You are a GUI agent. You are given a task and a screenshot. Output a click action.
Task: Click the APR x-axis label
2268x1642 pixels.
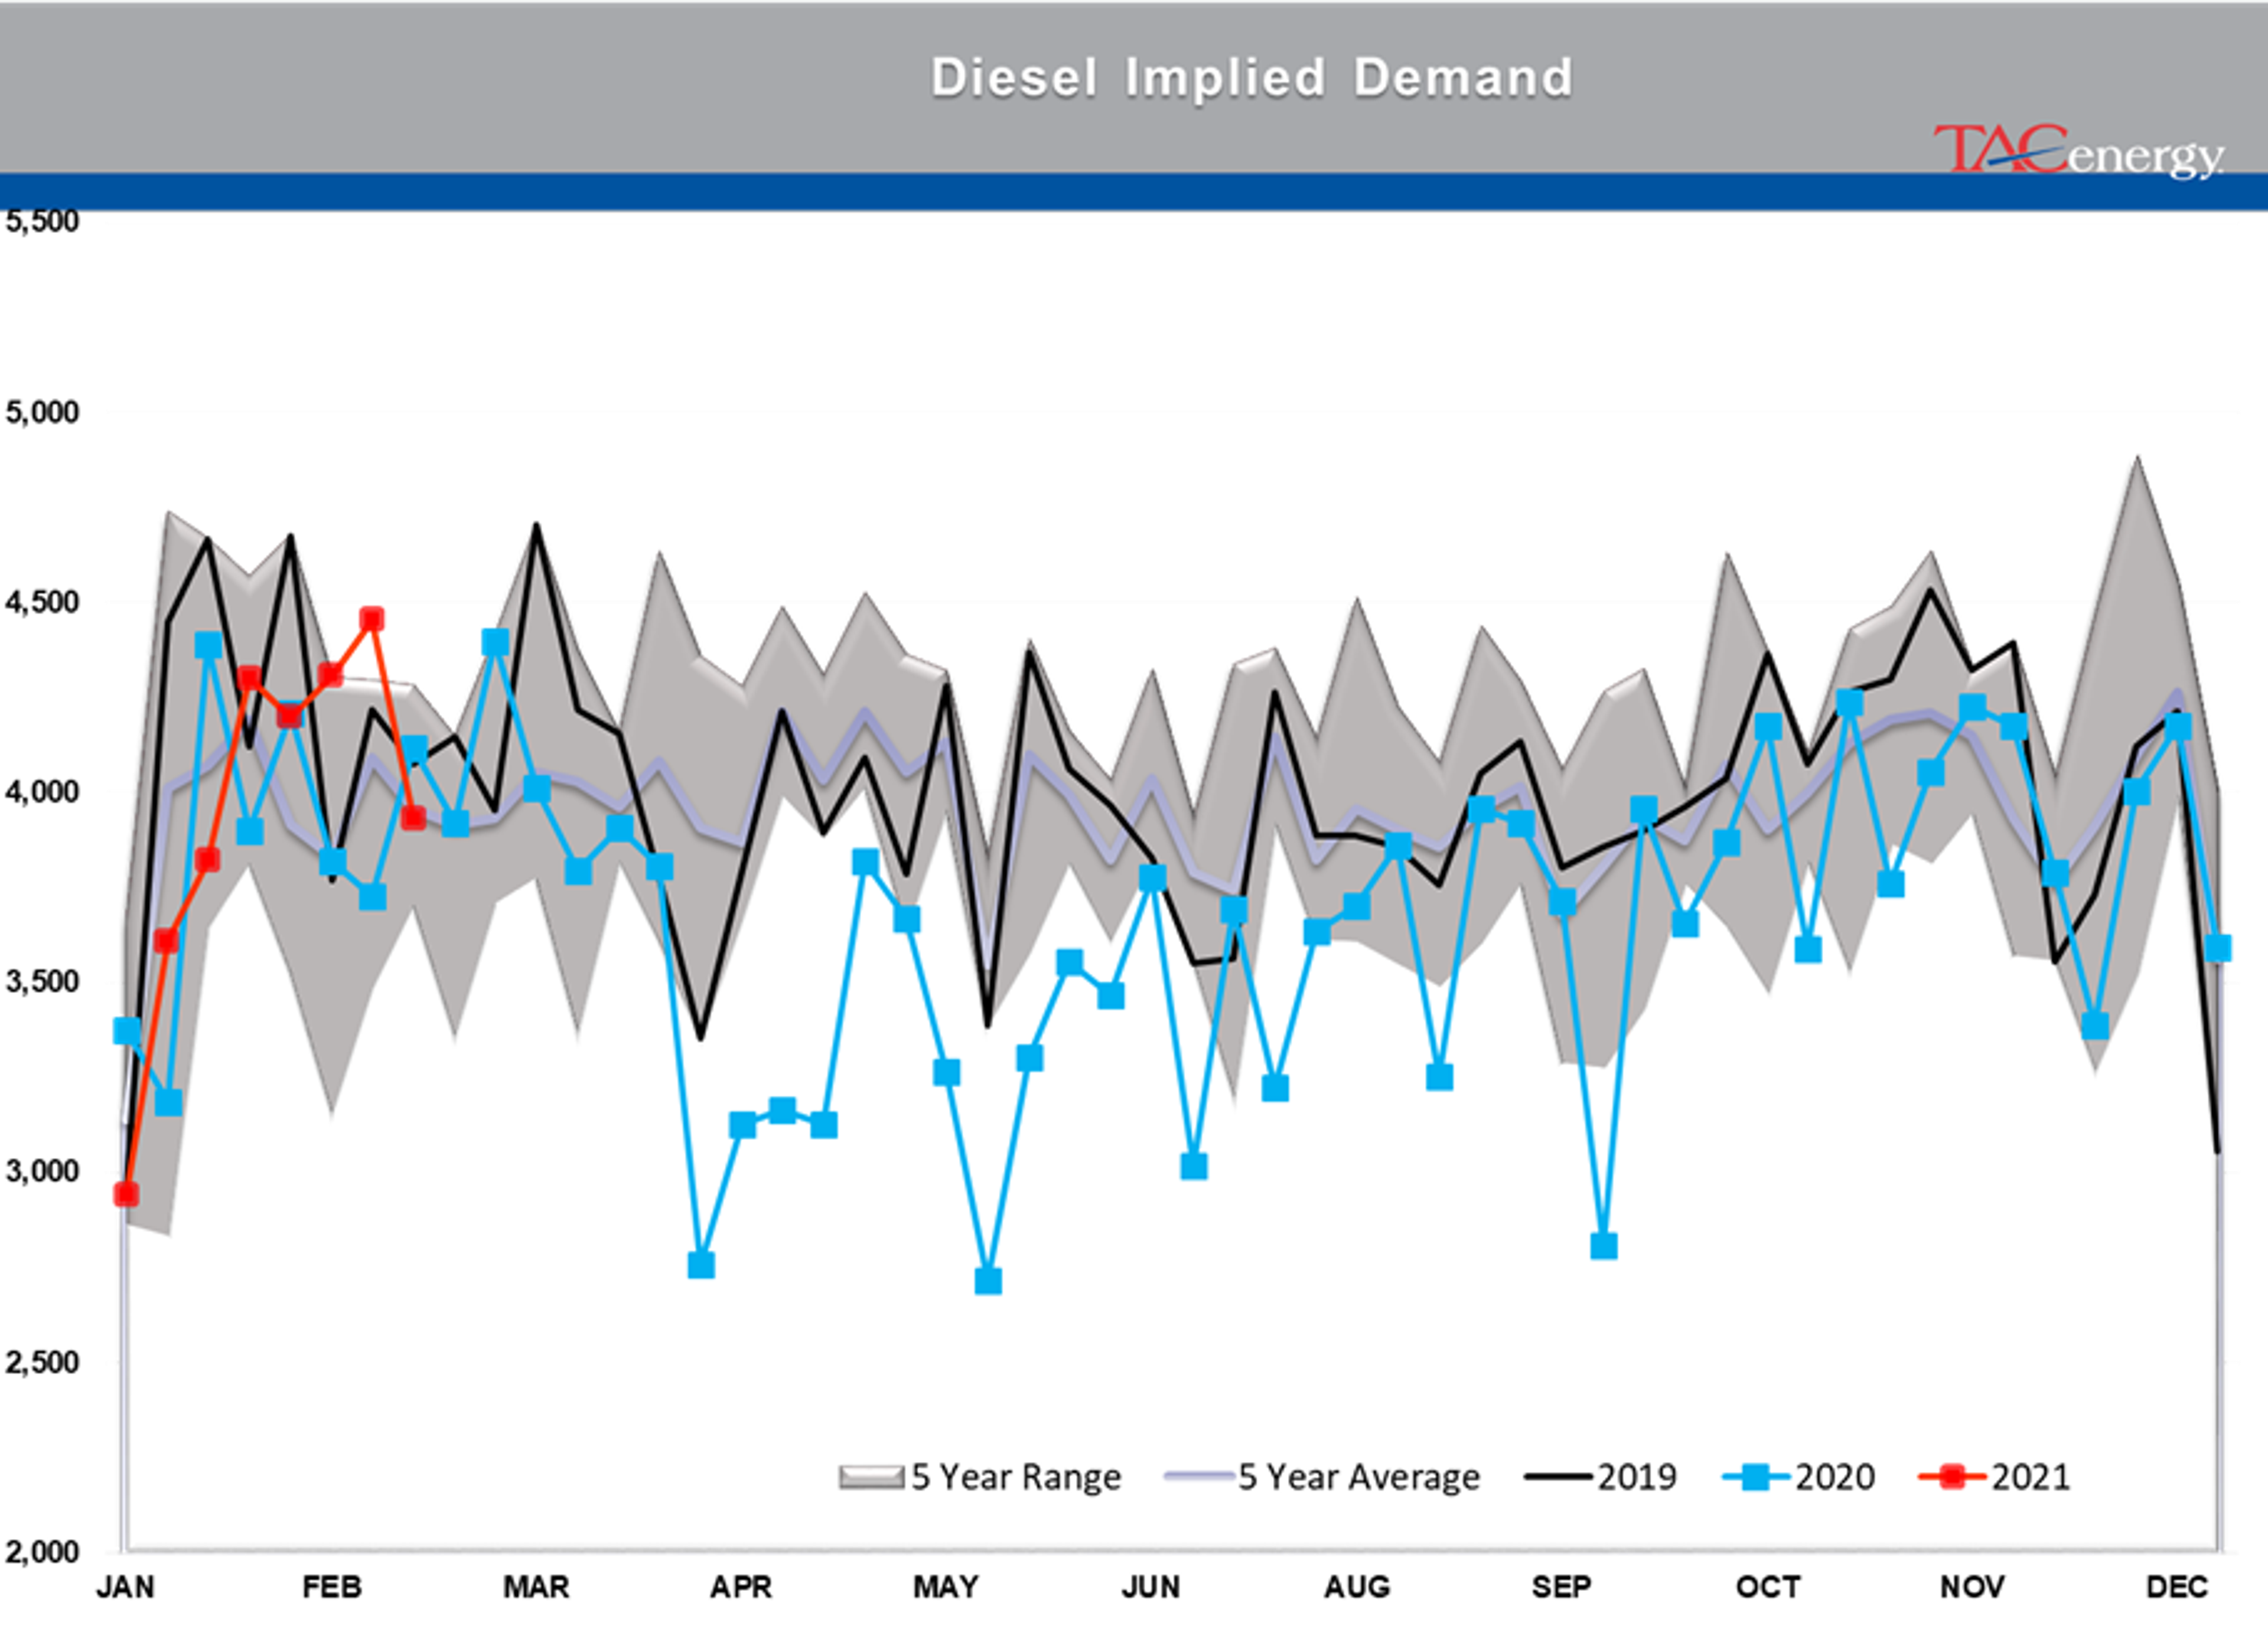741,1587
